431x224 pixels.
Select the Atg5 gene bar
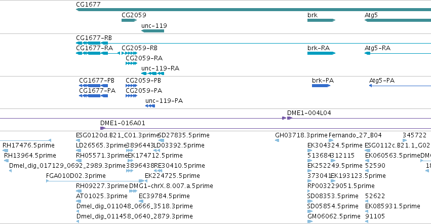pos(398,20)
